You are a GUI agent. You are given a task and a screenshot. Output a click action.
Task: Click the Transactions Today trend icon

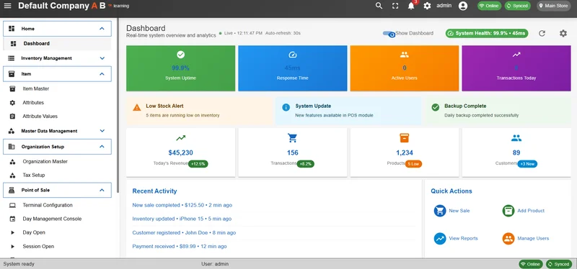click(x=516, y=55)
